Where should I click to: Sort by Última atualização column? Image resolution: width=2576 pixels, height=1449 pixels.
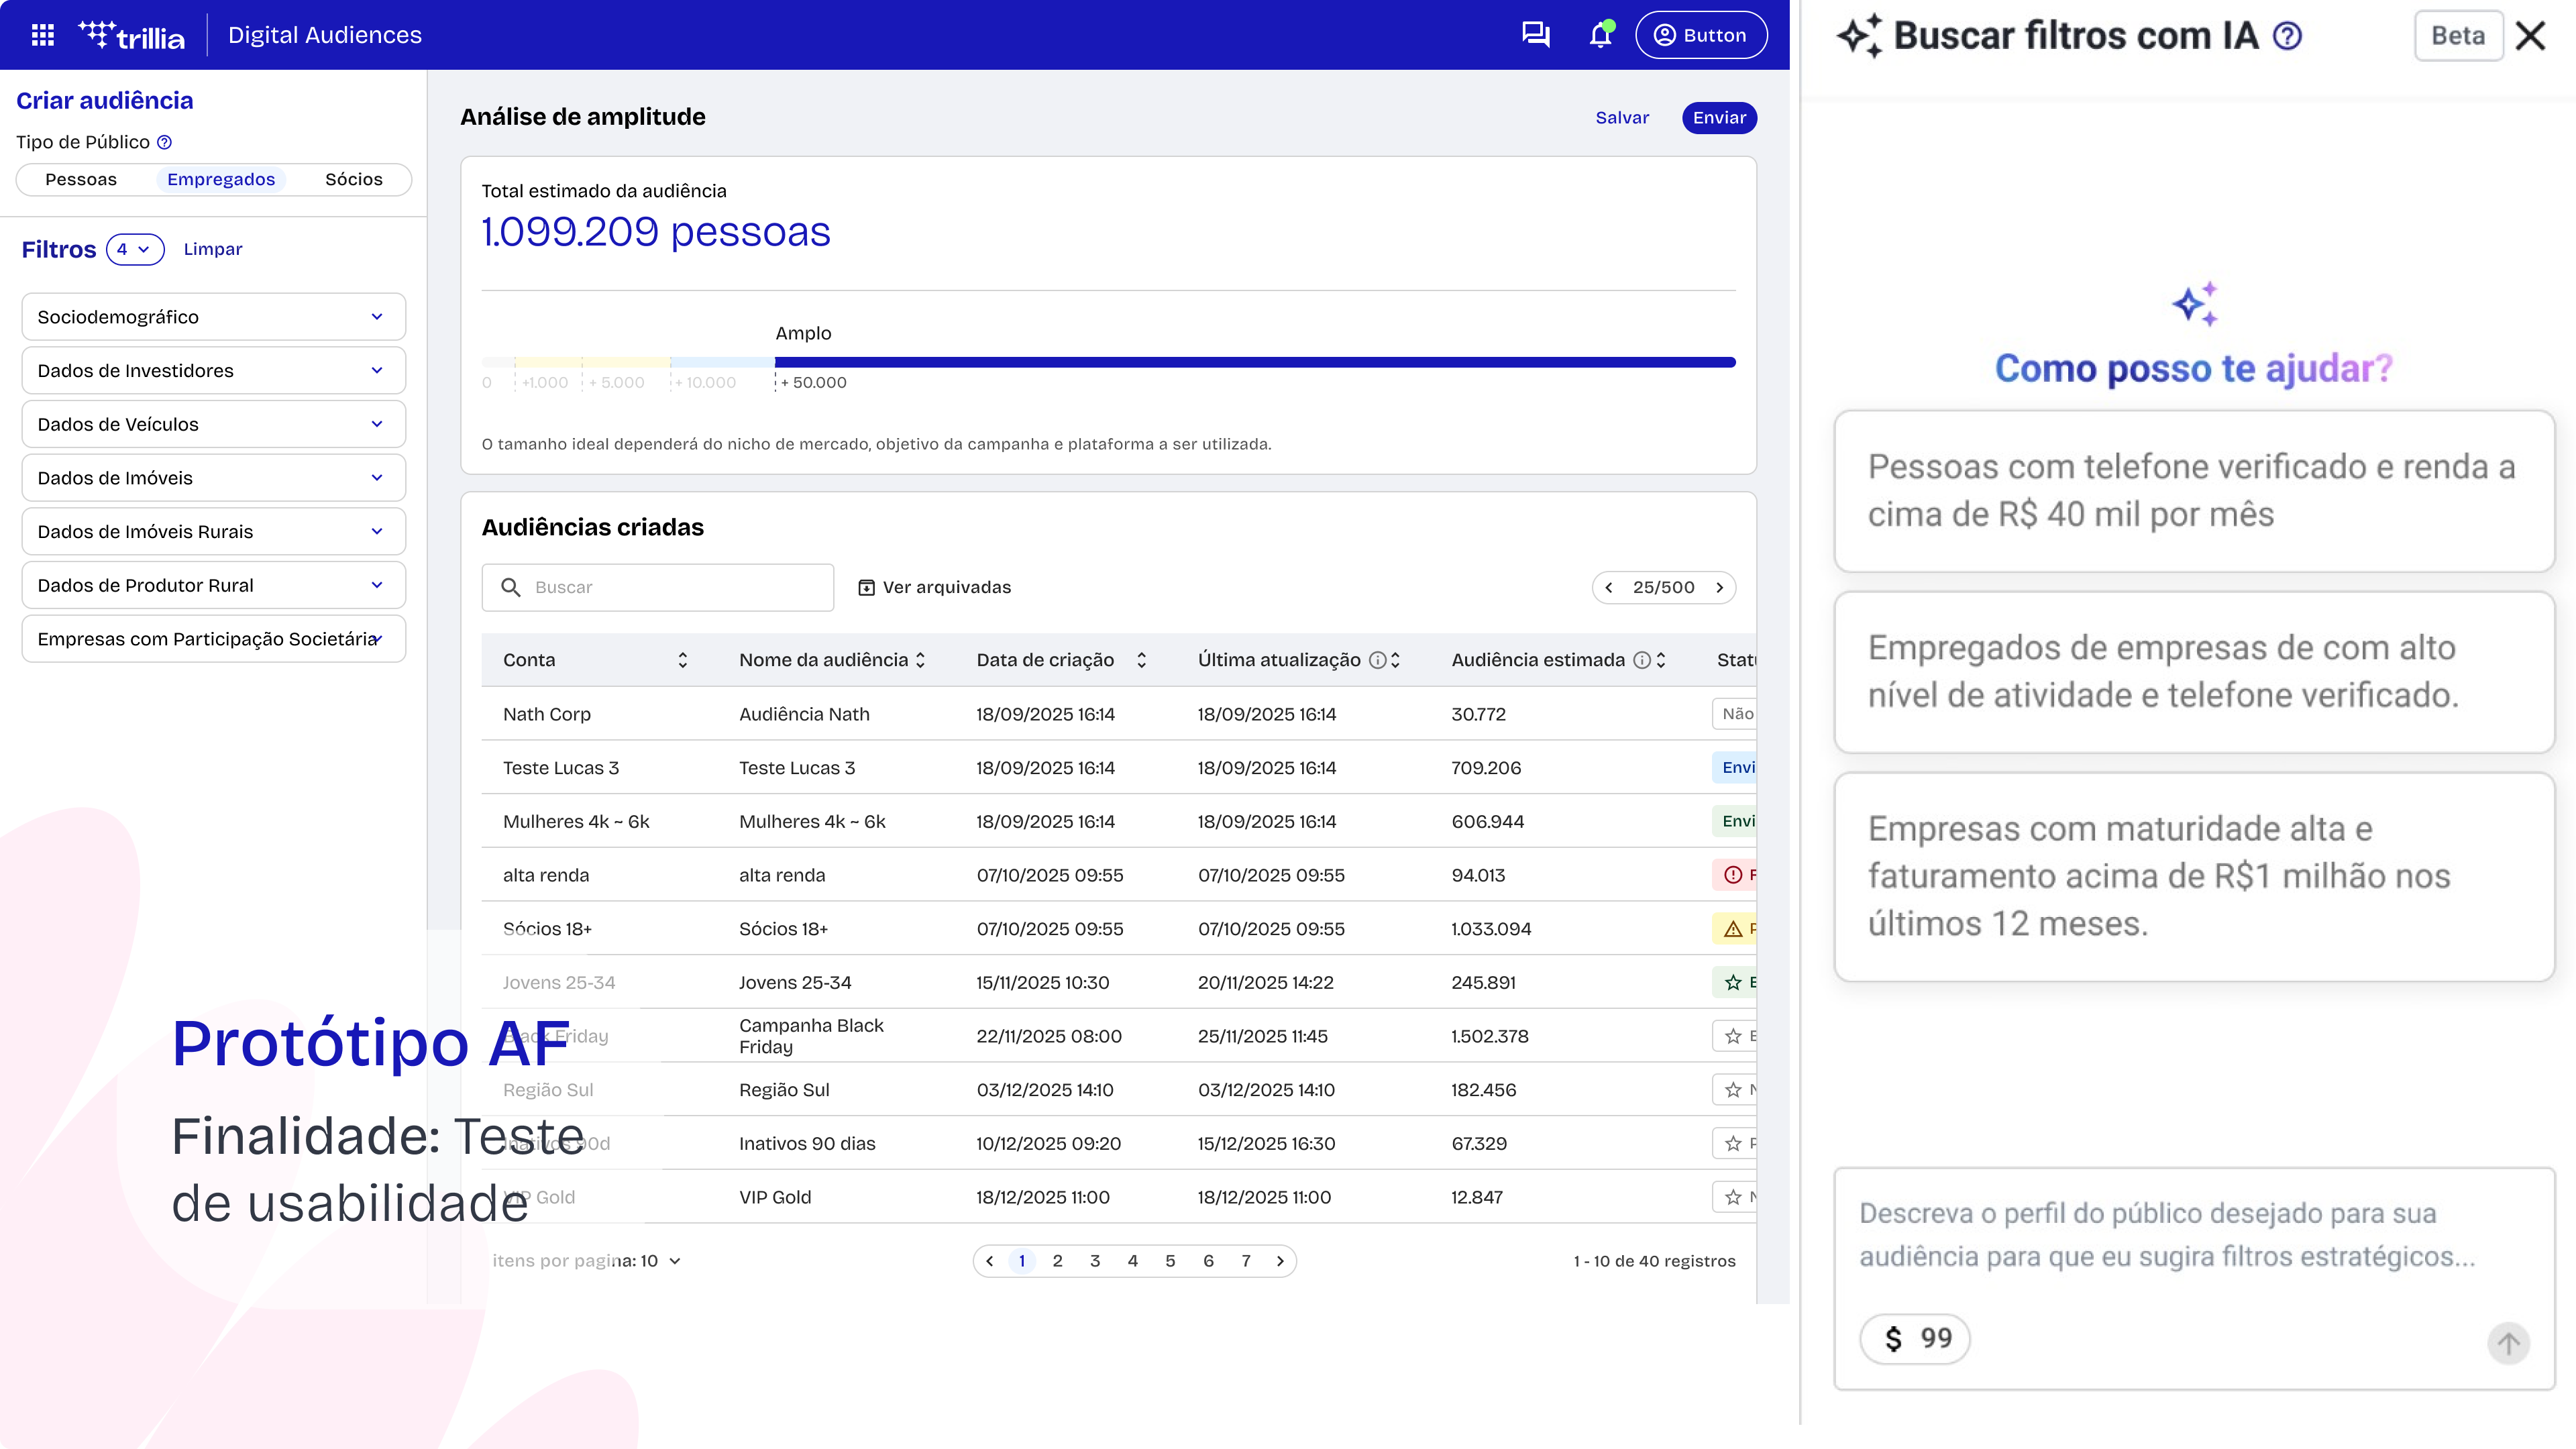click(x=1395, y=660)
